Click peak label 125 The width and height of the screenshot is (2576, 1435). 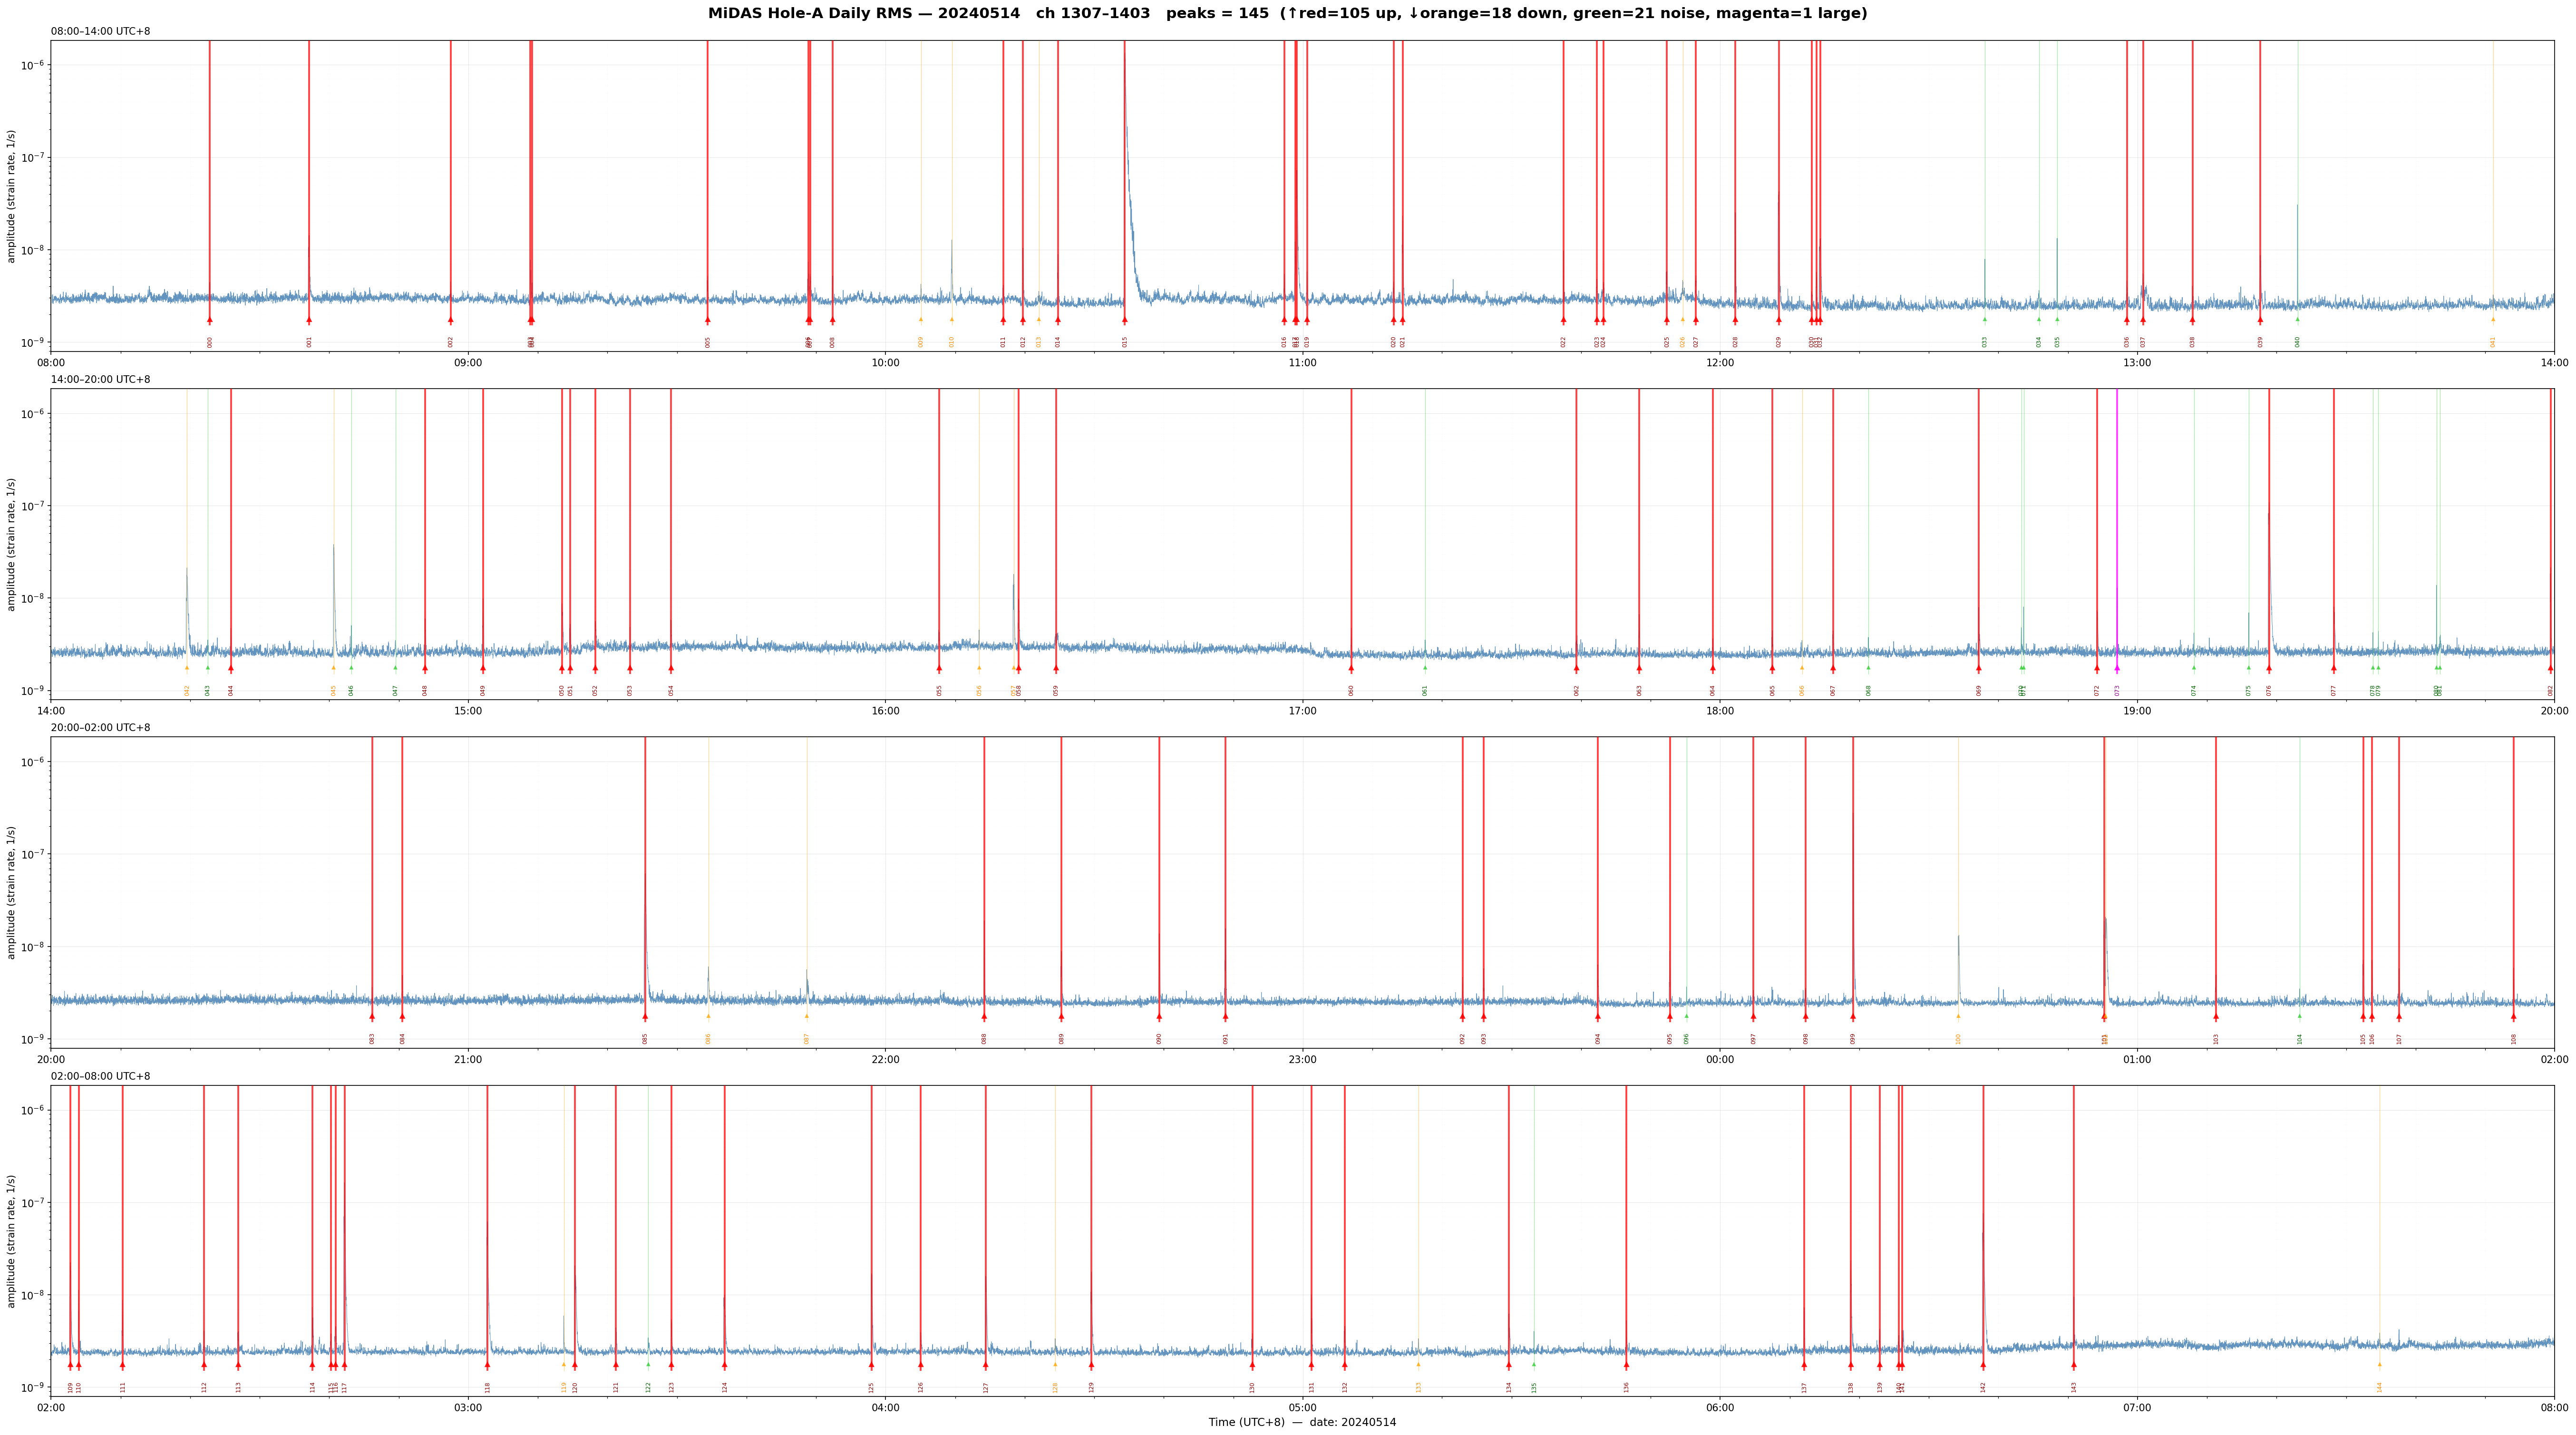click(871, 1387)
